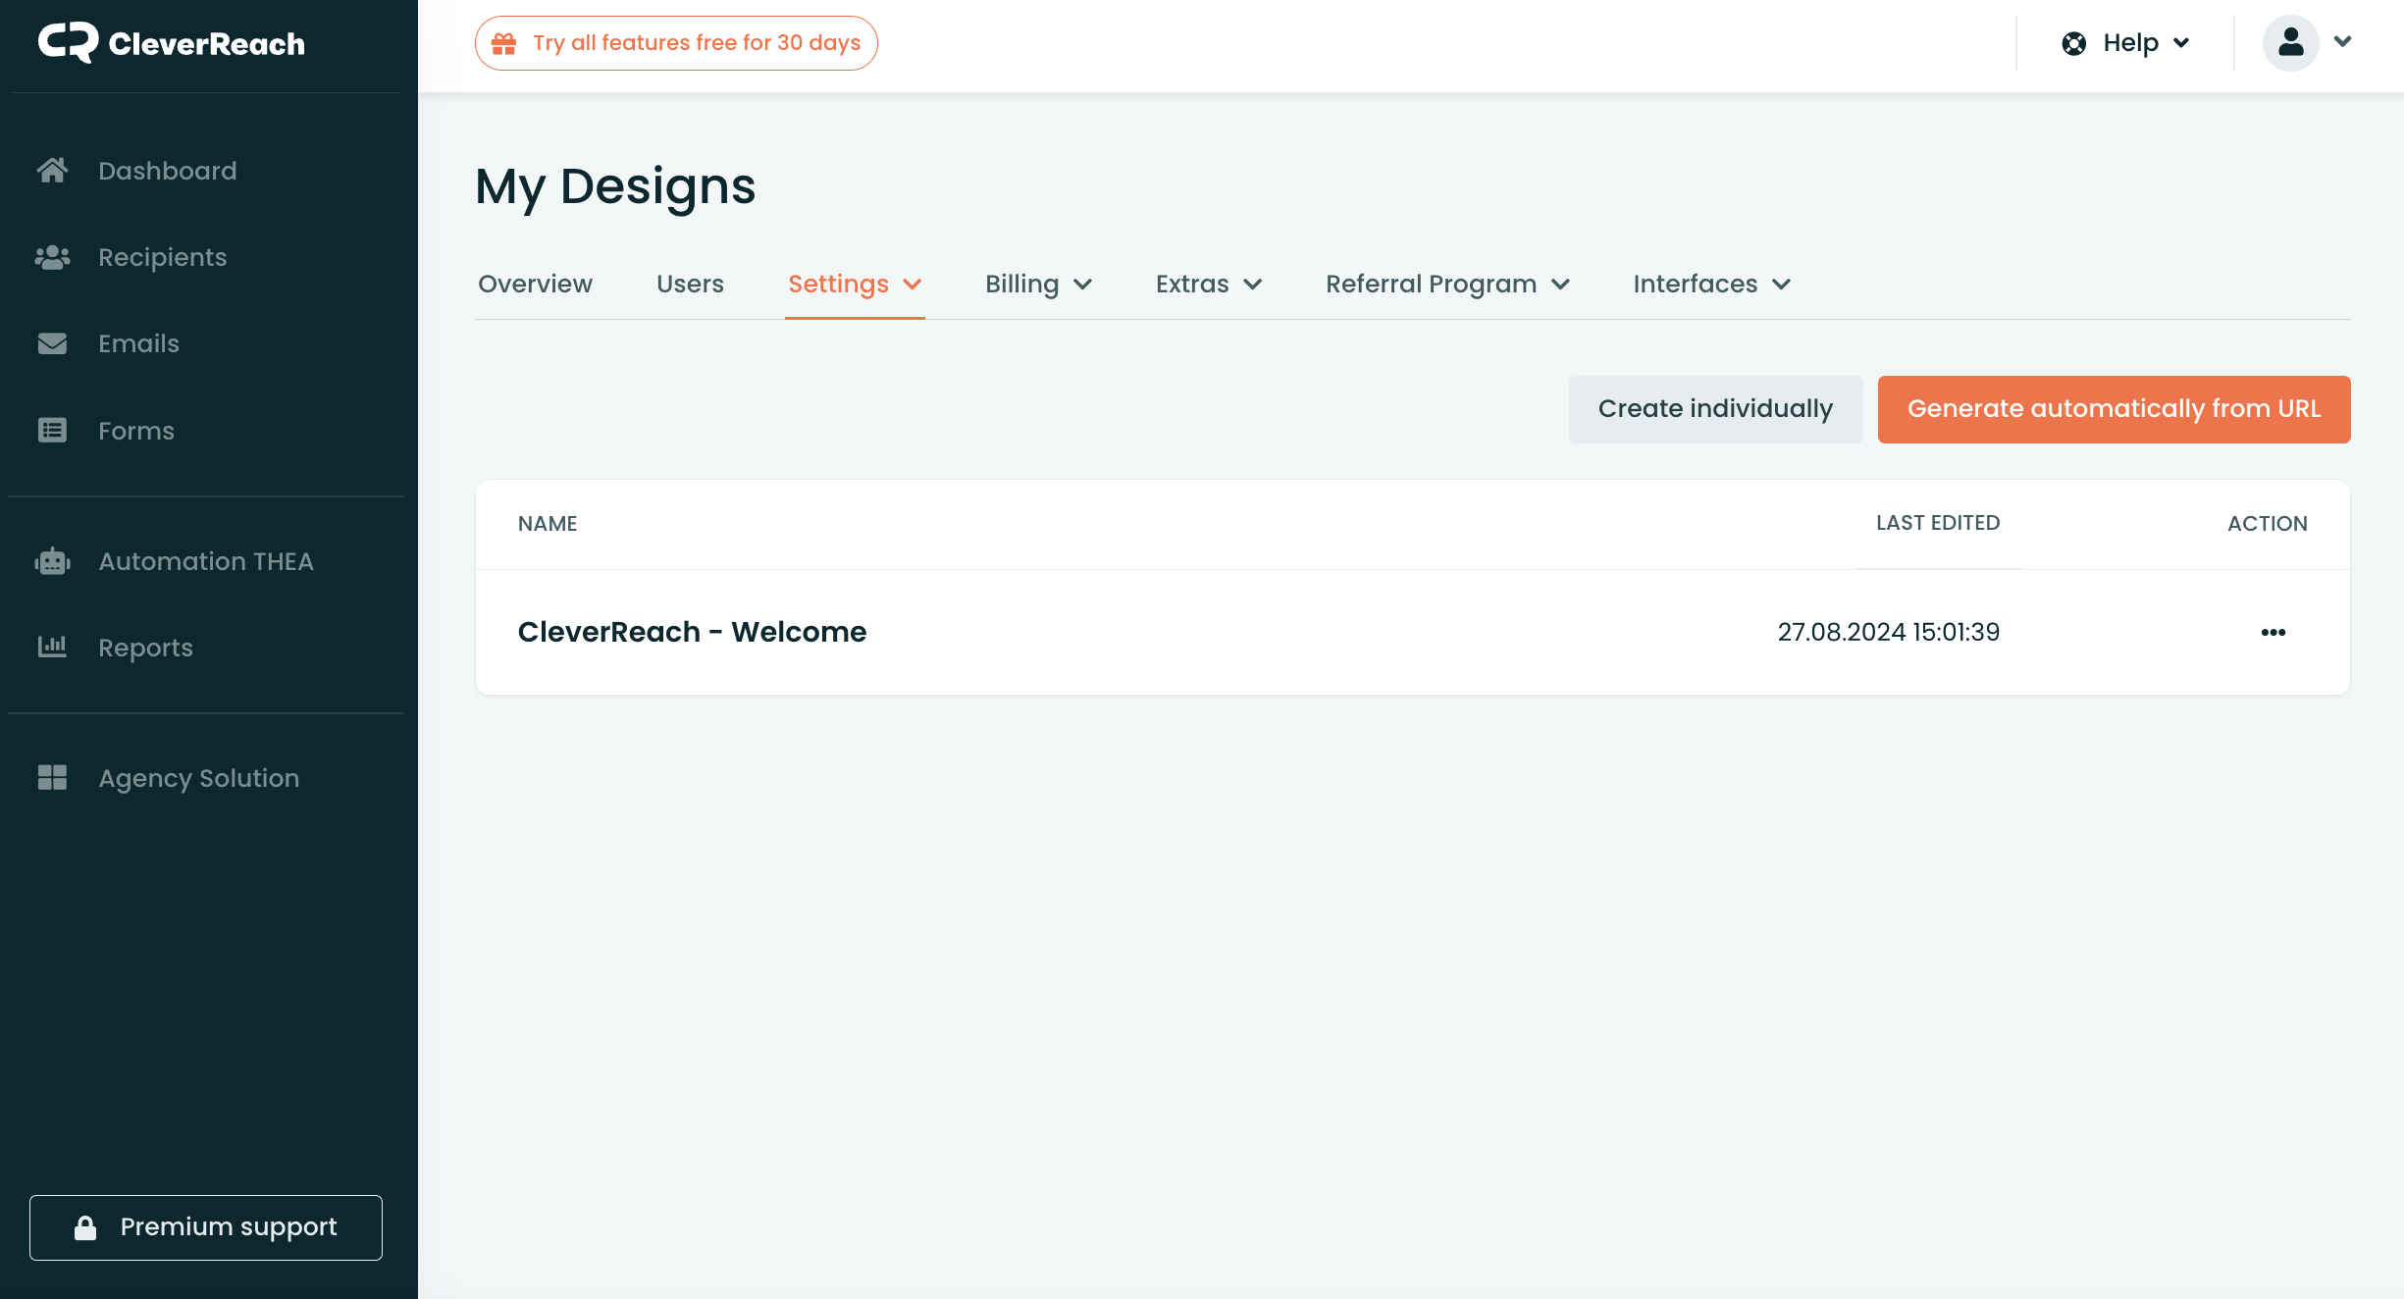Expand the Referral Program chevron

(1561, 285)
